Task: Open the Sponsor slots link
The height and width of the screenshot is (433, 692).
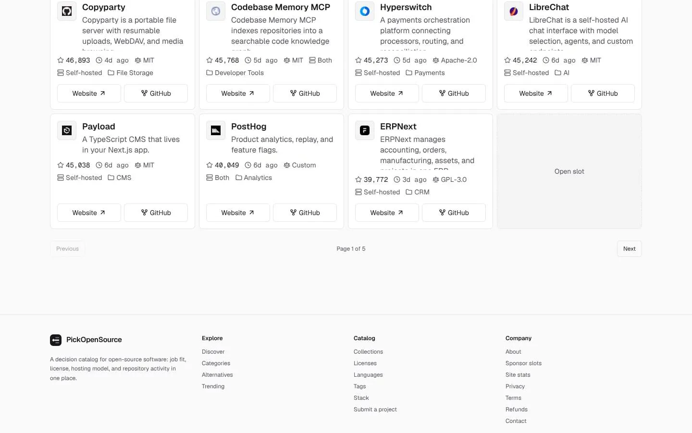Action: click(x=523, y=363)
